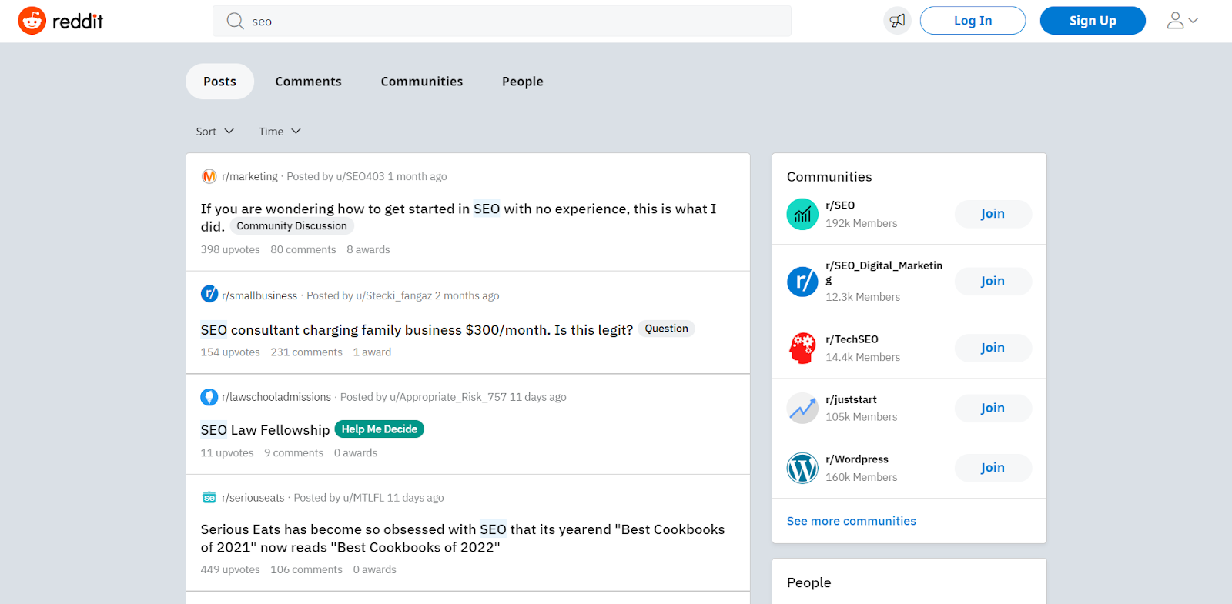
Task: Click the r/smallbusiness avatar icon
Action: (x=209, y=294)
